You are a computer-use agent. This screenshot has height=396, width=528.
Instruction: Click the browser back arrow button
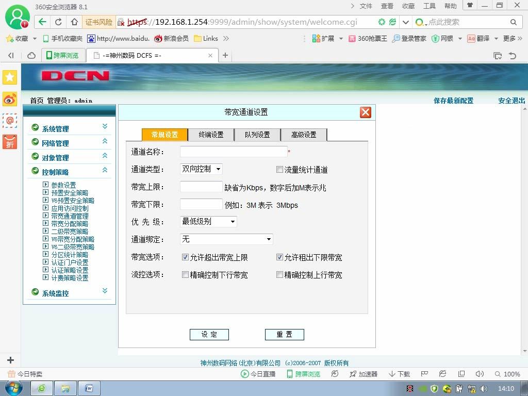[x=42, y=22]
